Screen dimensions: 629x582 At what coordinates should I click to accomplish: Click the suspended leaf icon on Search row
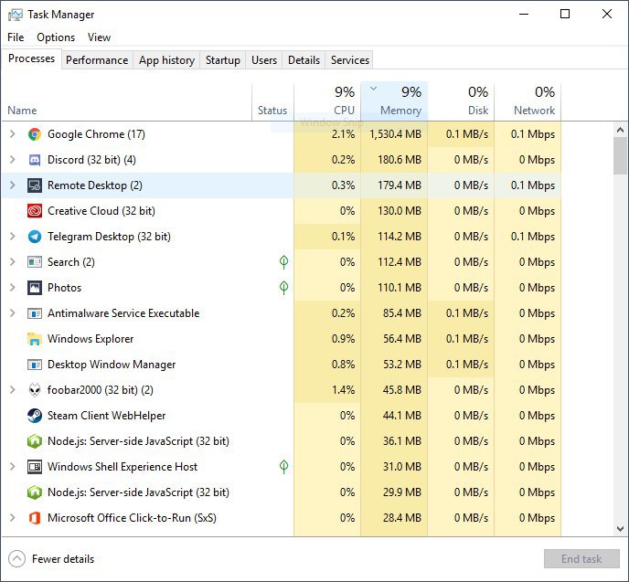[x=283, y=262]
